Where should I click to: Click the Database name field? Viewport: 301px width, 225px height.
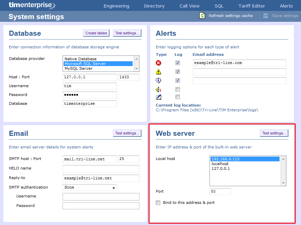point(90,103)
